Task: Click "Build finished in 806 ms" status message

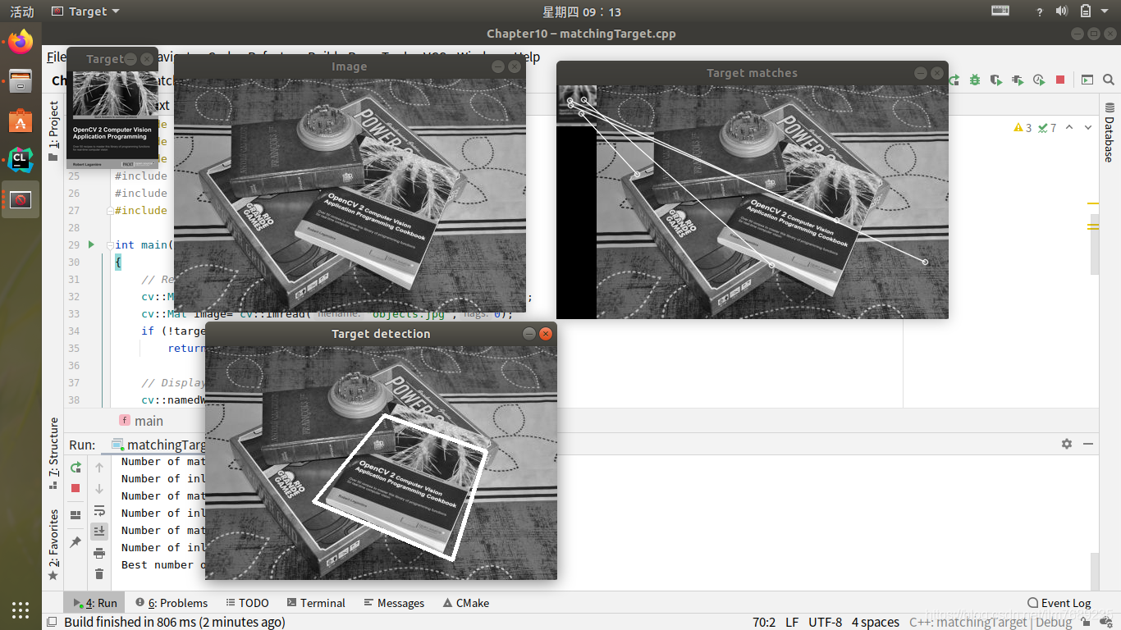Action: coord(175,623)
